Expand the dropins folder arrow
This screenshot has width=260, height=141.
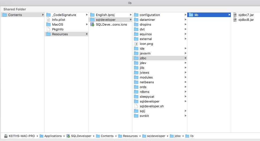tap(186, 24)
